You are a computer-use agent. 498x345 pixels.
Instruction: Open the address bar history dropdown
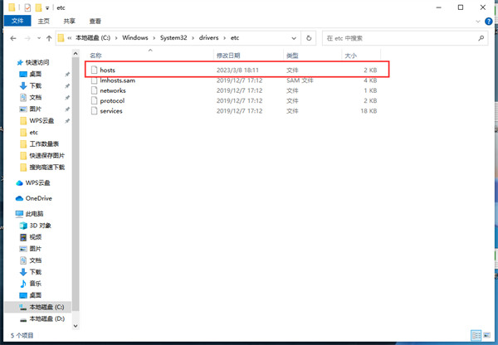[294, 38]
